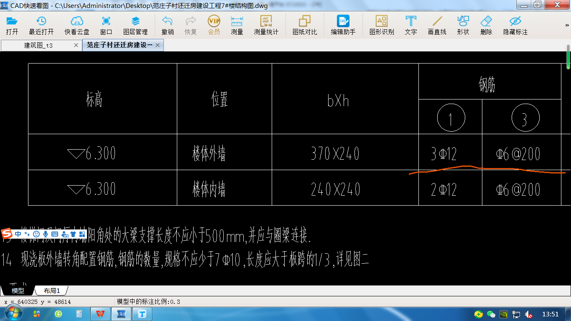Click the x y coordinate readout
Viewport: 571px width, 321px height.
pyautogui.click(x=38, y=301)
